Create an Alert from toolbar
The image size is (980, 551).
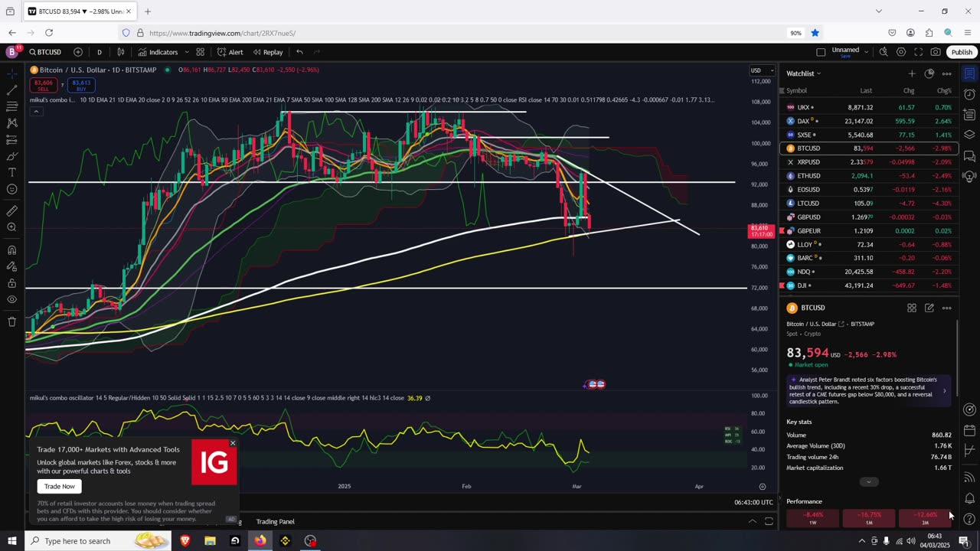click(230, 52)
